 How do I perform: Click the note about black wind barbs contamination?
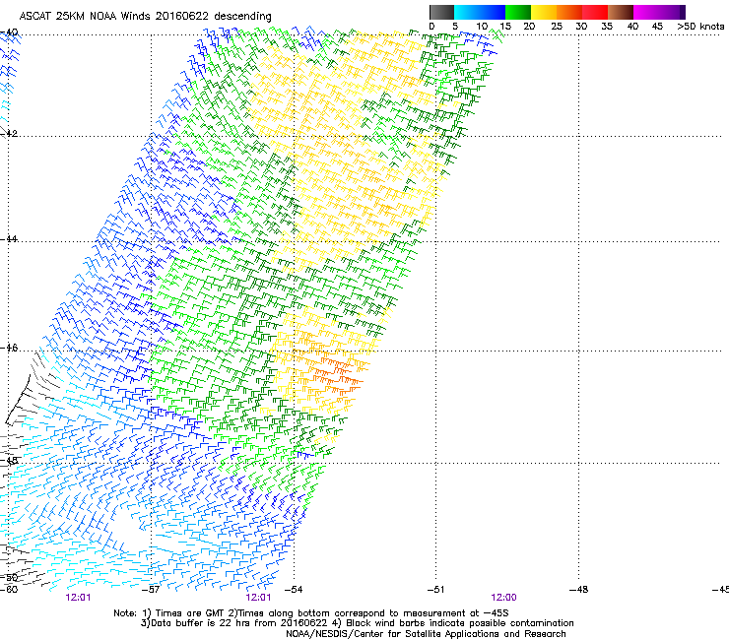(x=460, y=623)
